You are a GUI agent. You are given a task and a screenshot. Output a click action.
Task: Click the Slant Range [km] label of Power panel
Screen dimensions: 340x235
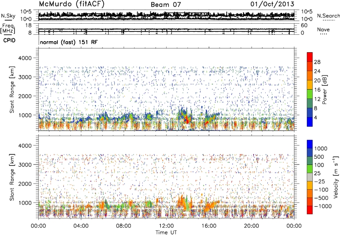[x=12, y=90]
